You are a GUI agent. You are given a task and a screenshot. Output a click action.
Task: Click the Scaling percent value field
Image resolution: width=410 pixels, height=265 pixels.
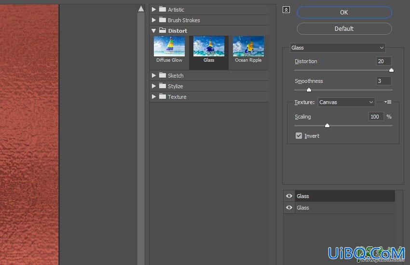coord(376,117)
